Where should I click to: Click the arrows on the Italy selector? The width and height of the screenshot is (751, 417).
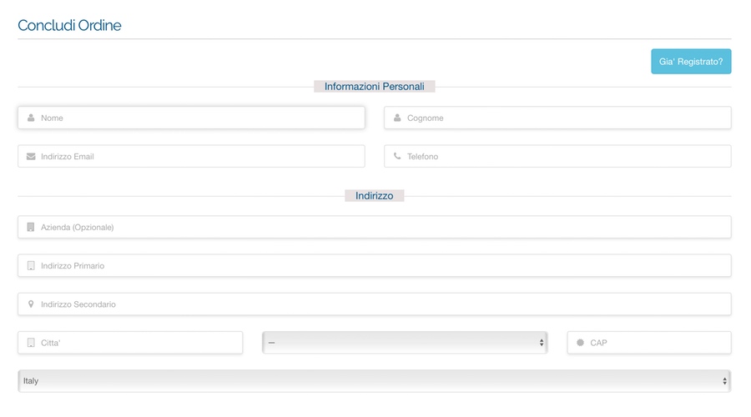click(x=724, y=381)
